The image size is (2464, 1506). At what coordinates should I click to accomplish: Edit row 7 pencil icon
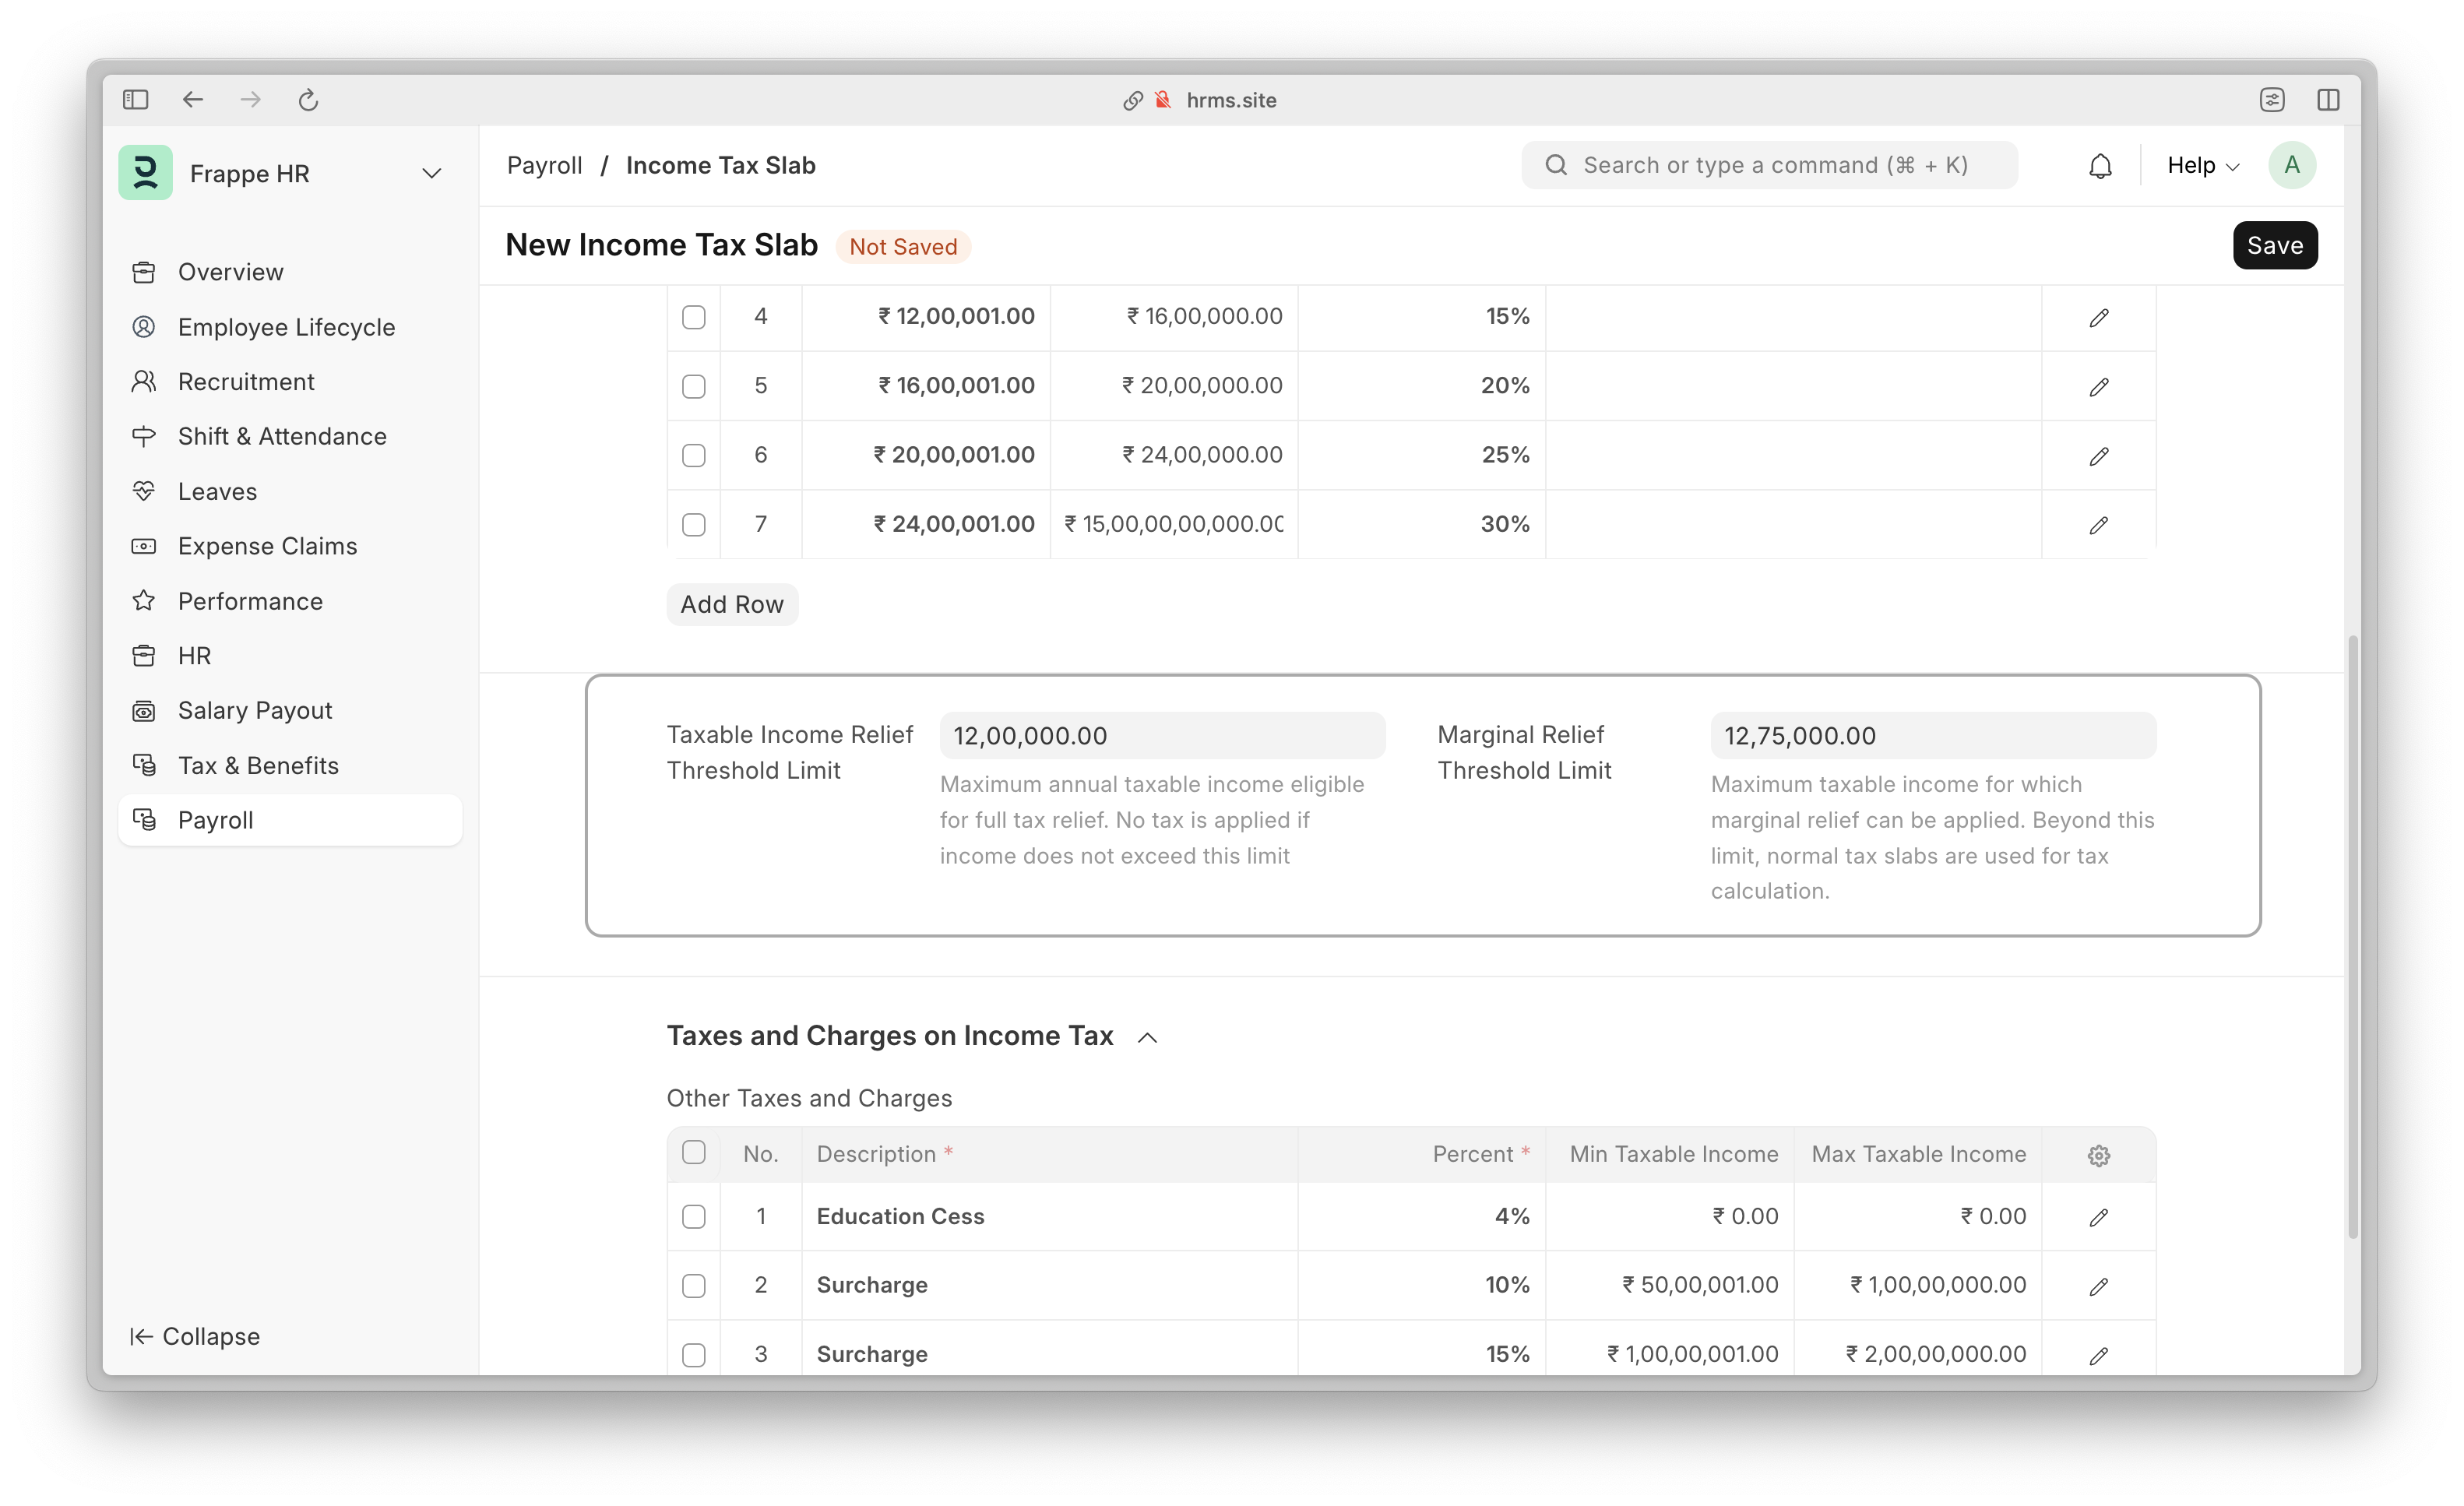pyautogui.click(x=2098, y=525)
